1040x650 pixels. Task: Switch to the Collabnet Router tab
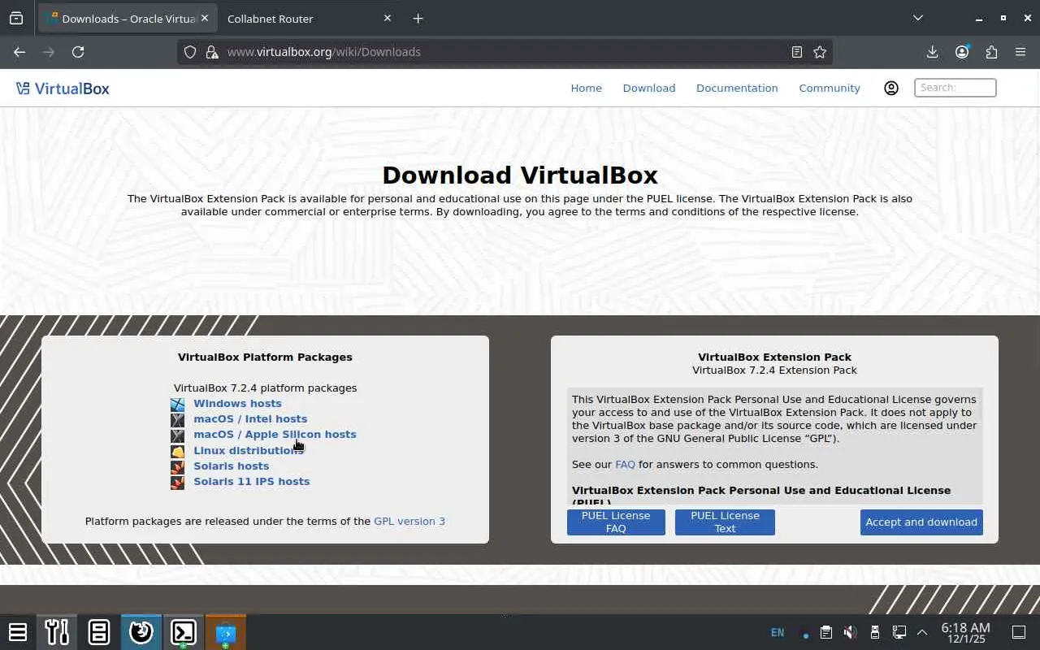pos(297,18)
